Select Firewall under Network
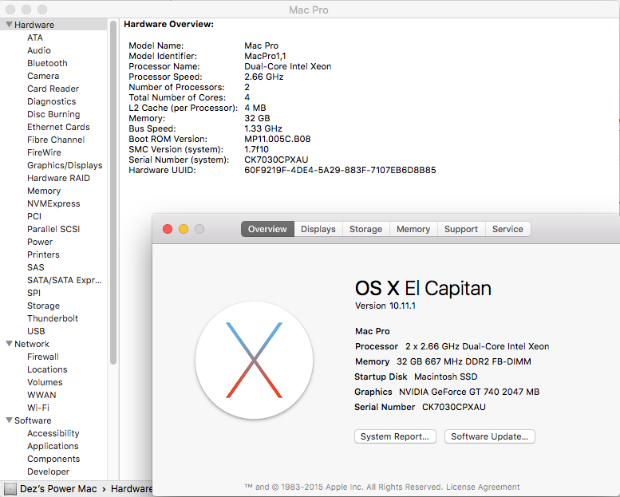Image resolution: width=620 pixels, height=497 pixels. point(43,357)
